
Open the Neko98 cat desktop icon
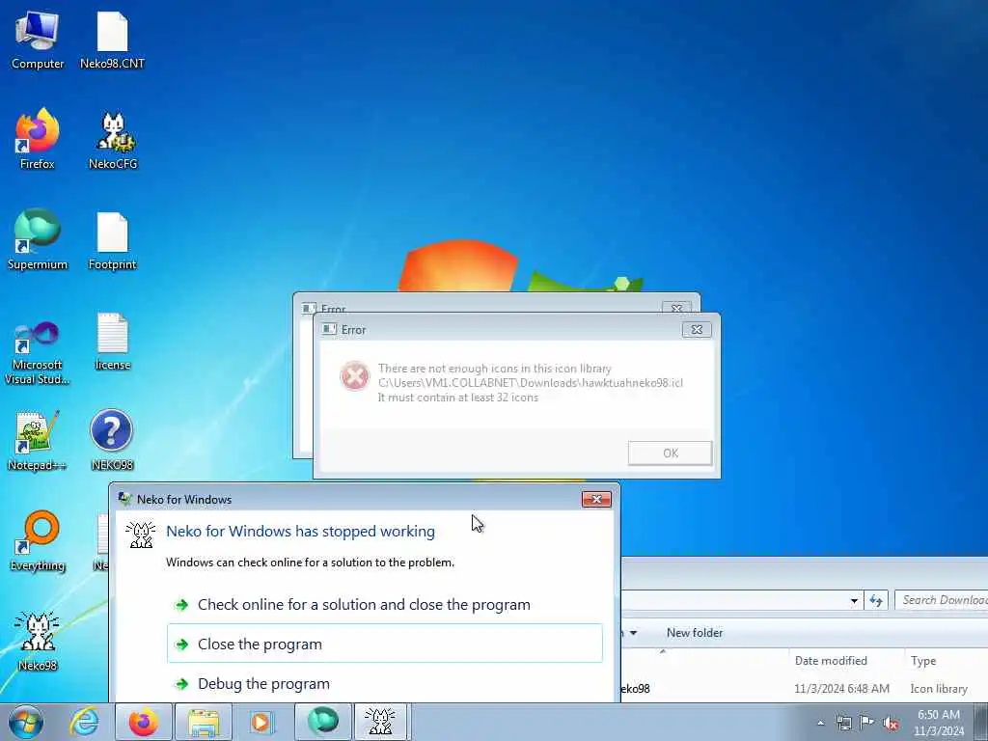[x=38, y=642]
